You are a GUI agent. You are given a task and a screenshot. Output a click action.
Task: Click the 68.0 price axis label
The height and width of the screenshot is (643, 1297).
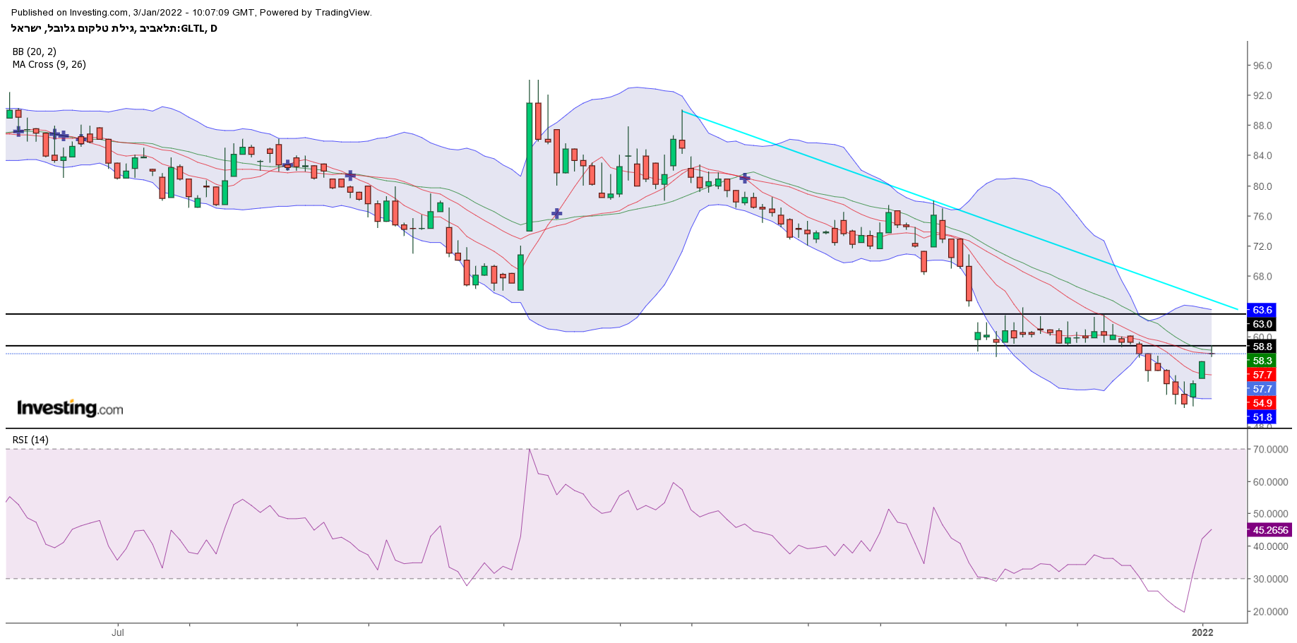(x=1262, y=277)
